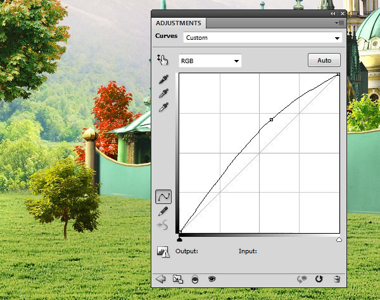Screen dimensions: 380x300
Task: Click the Auto button
Action: click(324, 60)
